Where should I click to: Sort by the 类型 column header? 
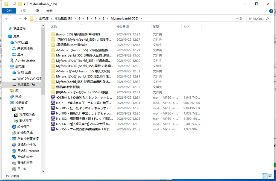click(156, 27)
